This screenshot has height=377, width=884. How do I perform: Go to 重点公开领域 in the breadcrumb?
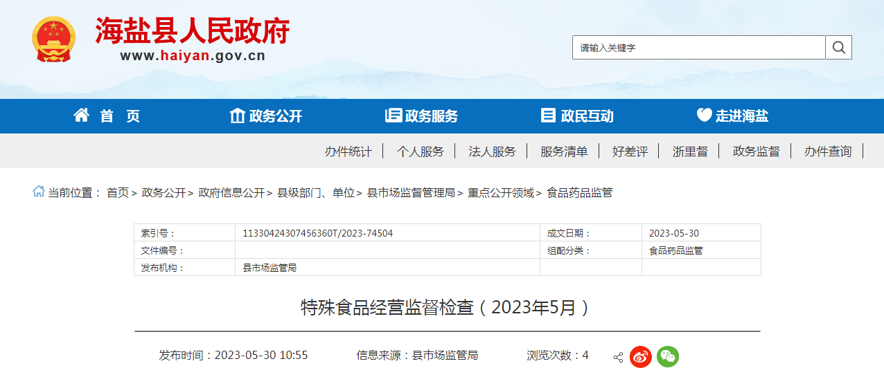click(x=501, y=193)
